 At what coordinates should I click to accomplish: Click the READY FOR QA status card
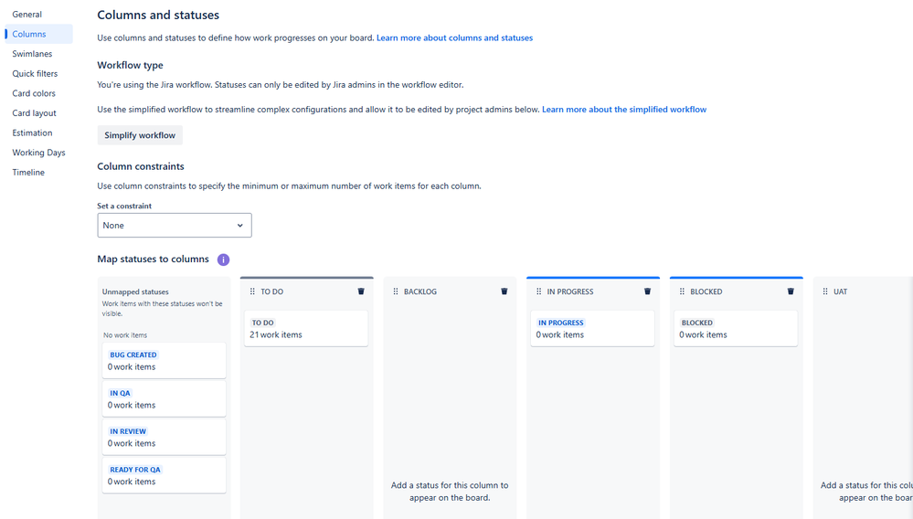164,475
